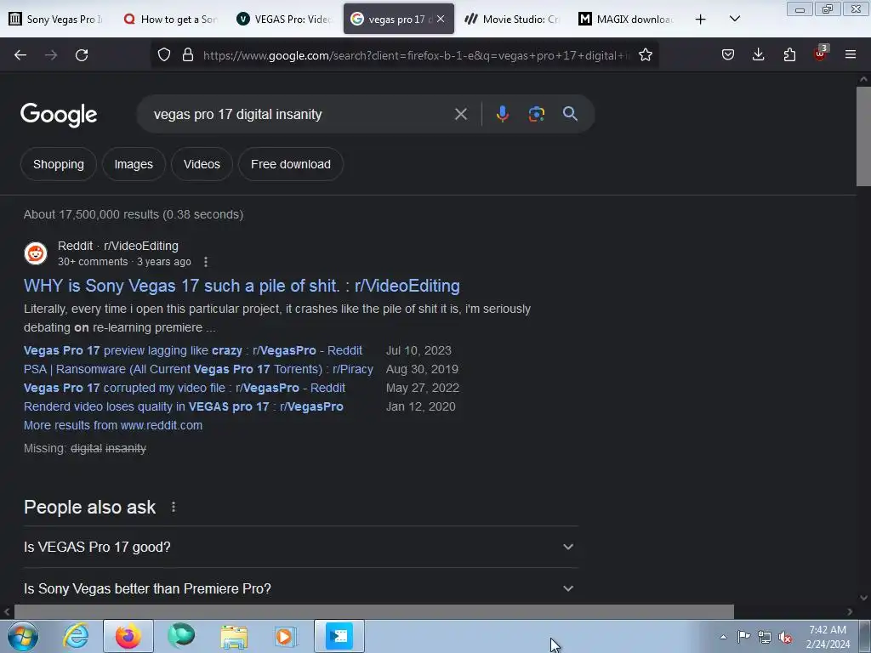
Task: Click the blue video app taskbar icon
Action: tap(339, 636)
